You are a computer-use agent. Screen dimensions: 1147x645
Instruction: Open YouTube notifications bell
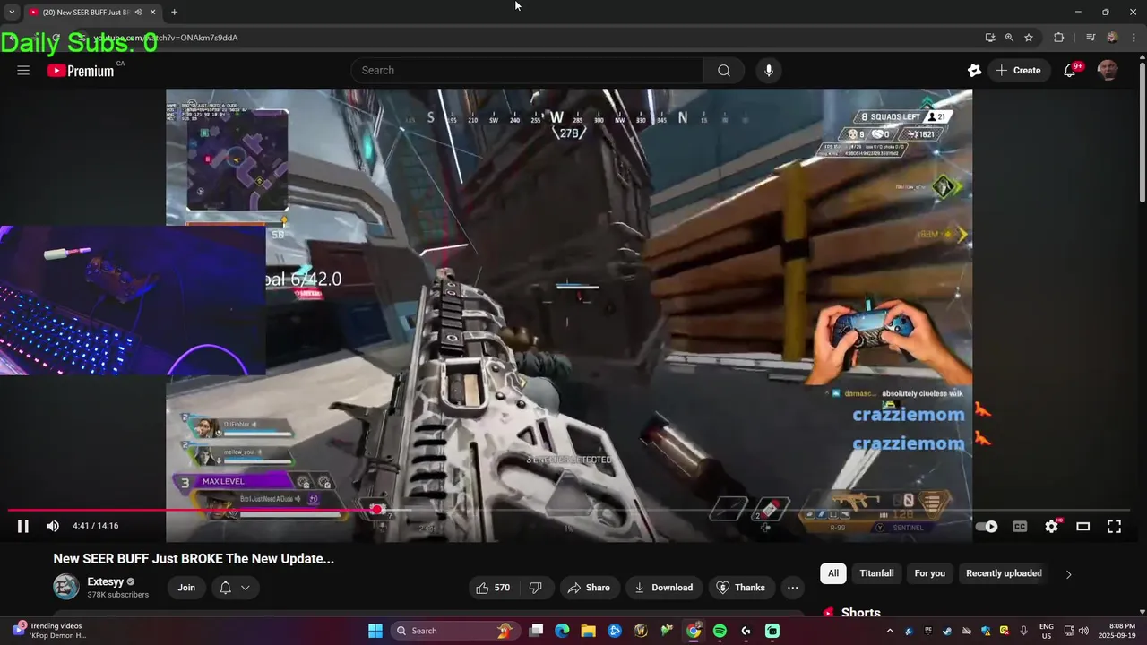tap(1070, 71)
